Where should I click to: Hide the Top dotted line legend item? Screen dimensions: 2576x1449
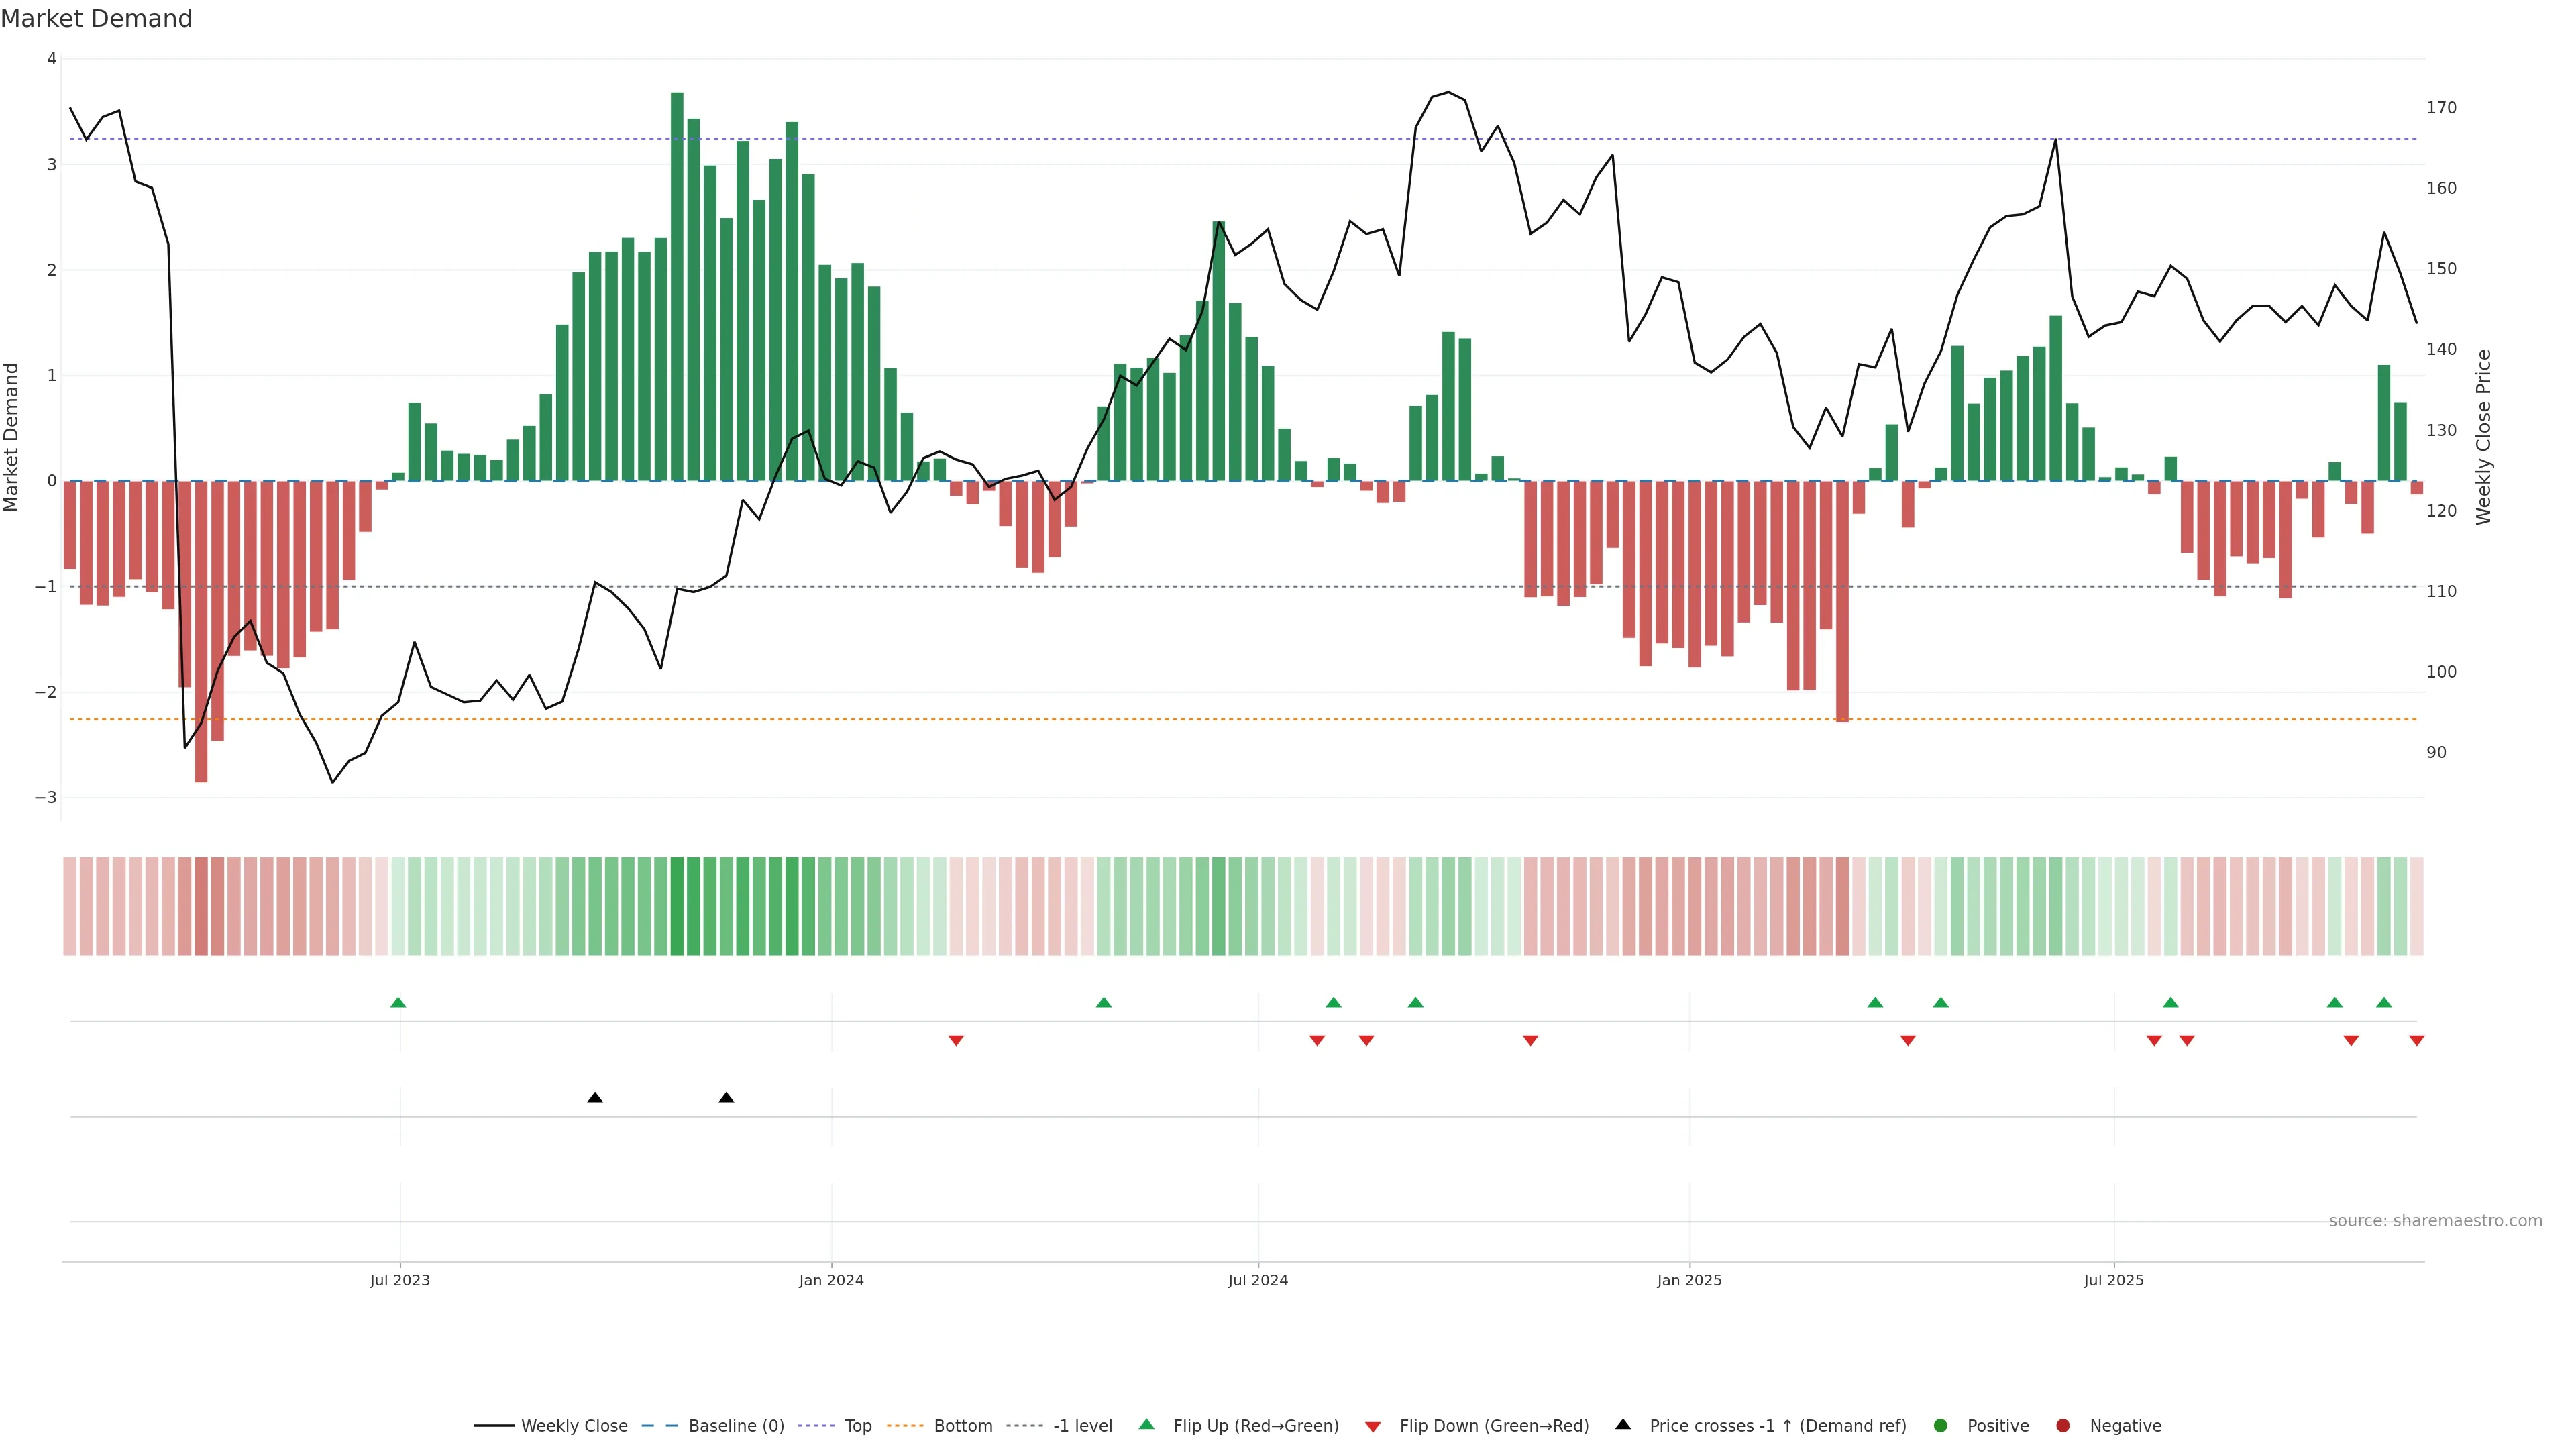click(857, 1426)
